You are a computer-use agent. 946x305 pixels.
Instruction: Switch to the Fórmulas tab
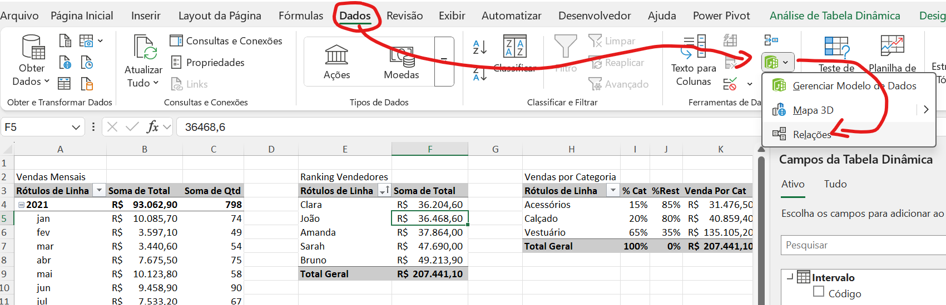click(301, 16)
